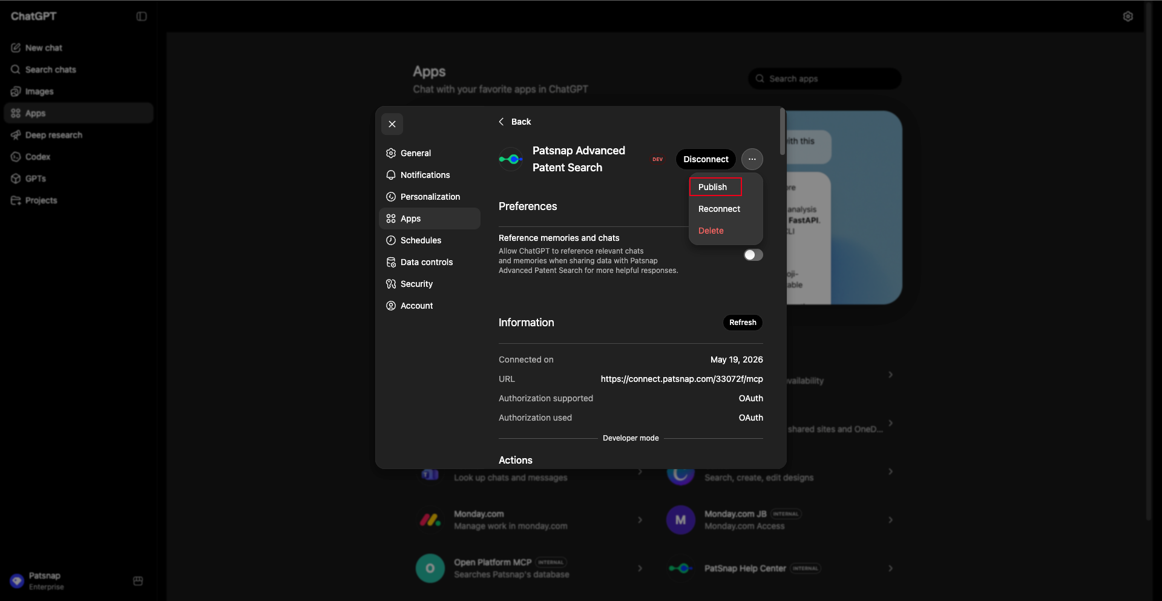Click the Personalization icon
This screenshot has width=1162, height=601.
391,197
